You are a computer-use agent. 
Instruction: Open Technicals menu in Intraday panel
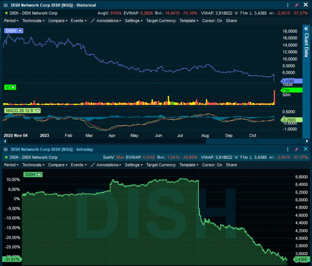(x=33, y=165)
